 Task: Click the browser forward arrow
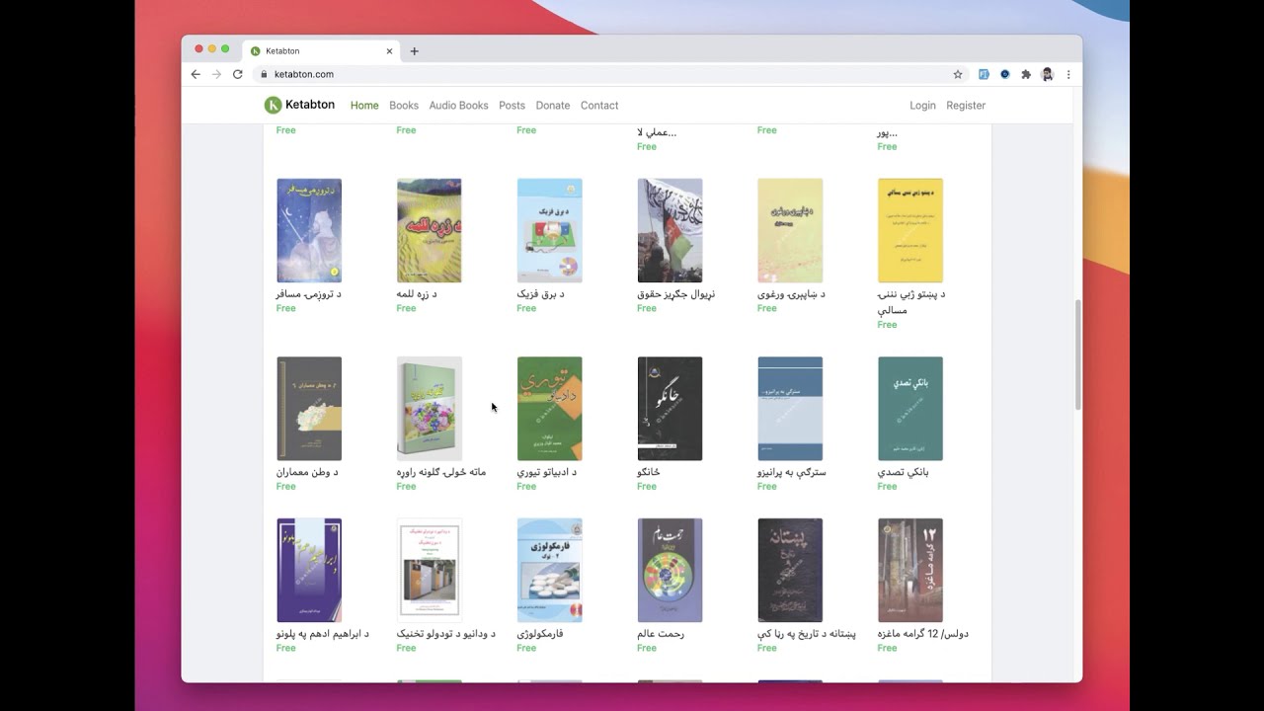(216, 74)
